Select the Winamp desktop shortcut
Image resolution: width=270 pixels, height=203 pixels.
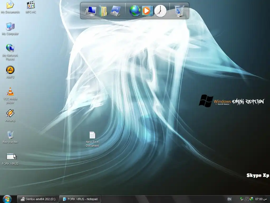click(10, 116)
